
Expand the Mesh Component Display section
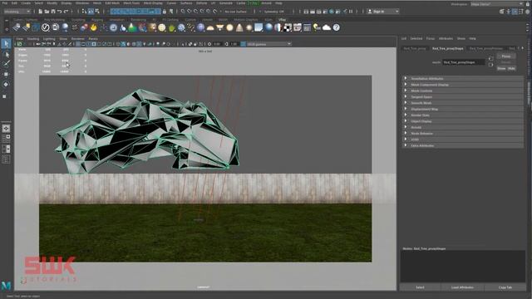(x=462, y=85)
